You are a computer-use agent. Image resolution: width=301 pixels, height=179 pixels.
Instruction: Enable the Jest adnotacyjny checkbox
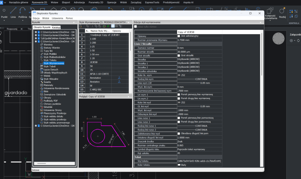[179, 36]
